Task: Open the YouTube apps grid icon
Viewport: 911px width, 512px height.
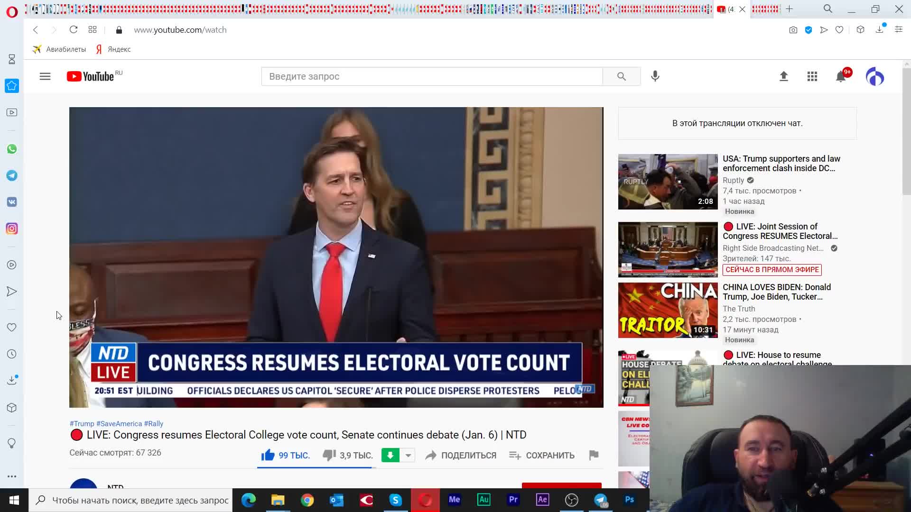Action: pyautogui.click(x=812, y=76)
